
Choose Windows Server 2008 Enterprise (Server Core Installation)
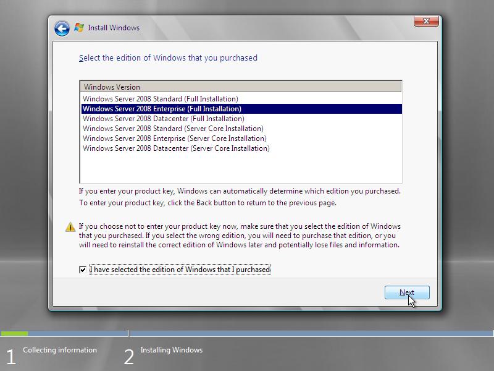pyautogui.click(x=241, y=139)
